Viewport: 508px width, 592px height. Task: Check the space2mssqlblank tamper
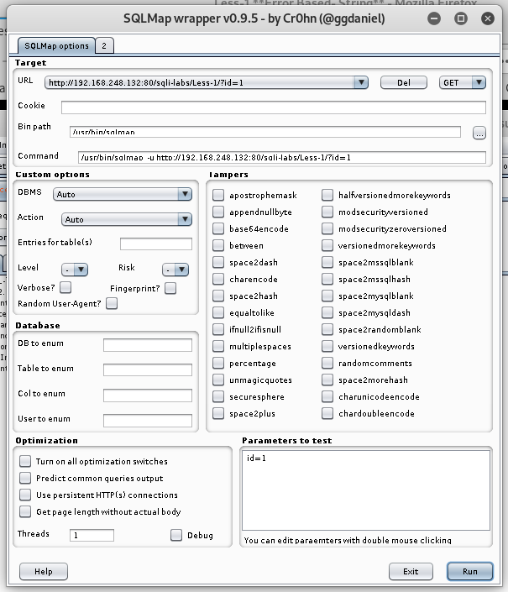[327, 262]
